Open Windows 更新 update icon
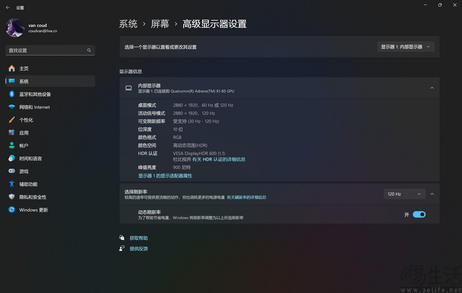 [x=11, y=210]
